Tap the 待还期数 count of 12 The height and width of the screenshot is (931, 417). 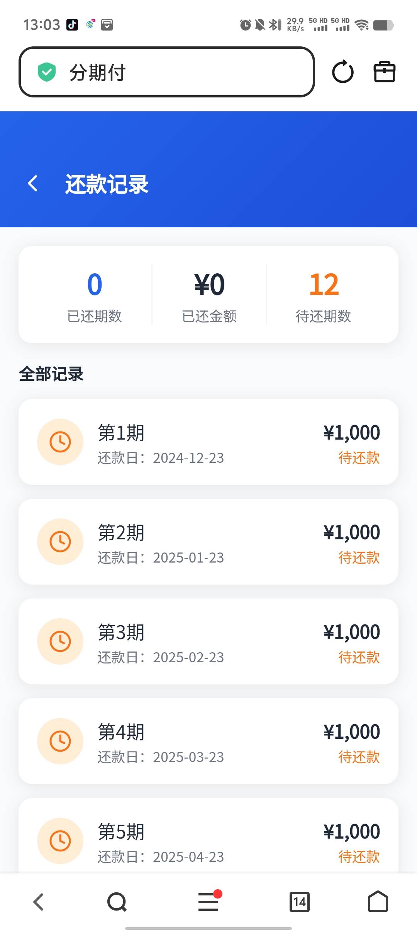point(324,285)
